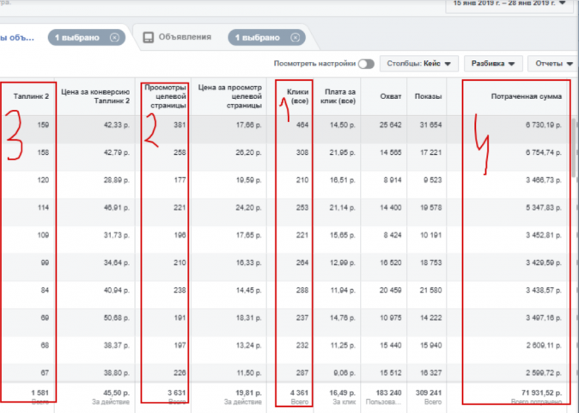Toggle the Посмотреть настройки switch
The width and height of the screenshot is (579, 413).
[366, 64]
